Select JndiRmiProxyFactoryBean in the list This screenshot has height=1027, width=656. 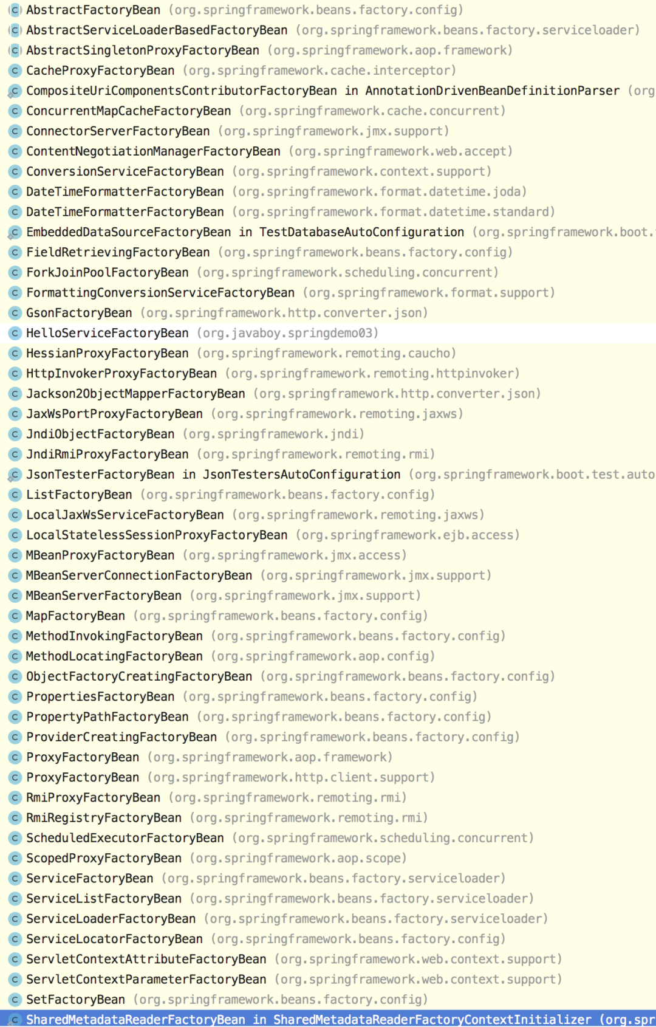328,454
